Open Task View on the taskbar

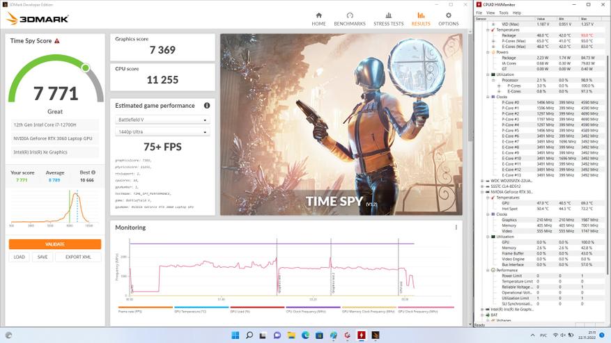pos(263,335)
